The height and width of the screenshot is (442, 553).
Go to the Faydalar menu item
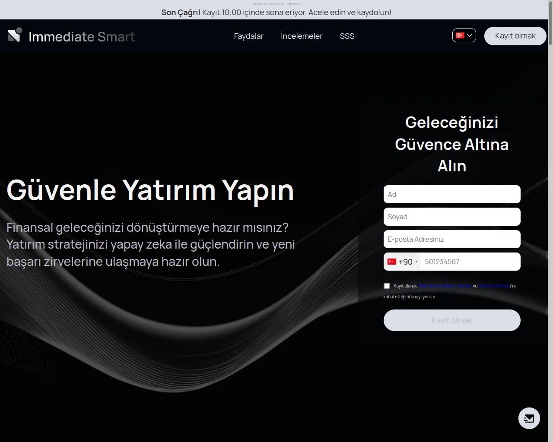(x=248, y=36)
